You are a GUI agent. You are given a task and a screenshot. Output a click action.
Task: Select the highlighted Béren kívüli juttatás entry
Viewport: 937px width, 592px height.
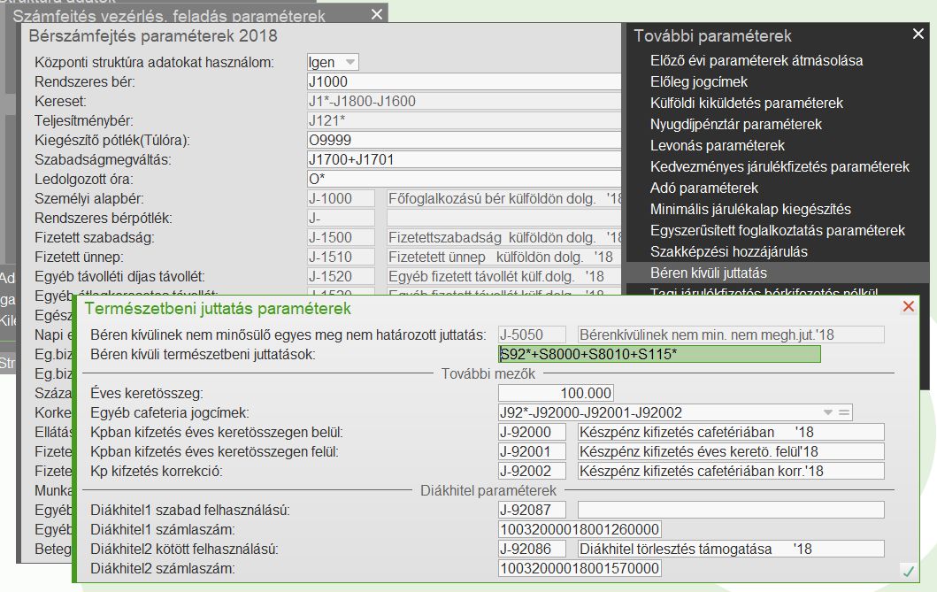(776, 273)
